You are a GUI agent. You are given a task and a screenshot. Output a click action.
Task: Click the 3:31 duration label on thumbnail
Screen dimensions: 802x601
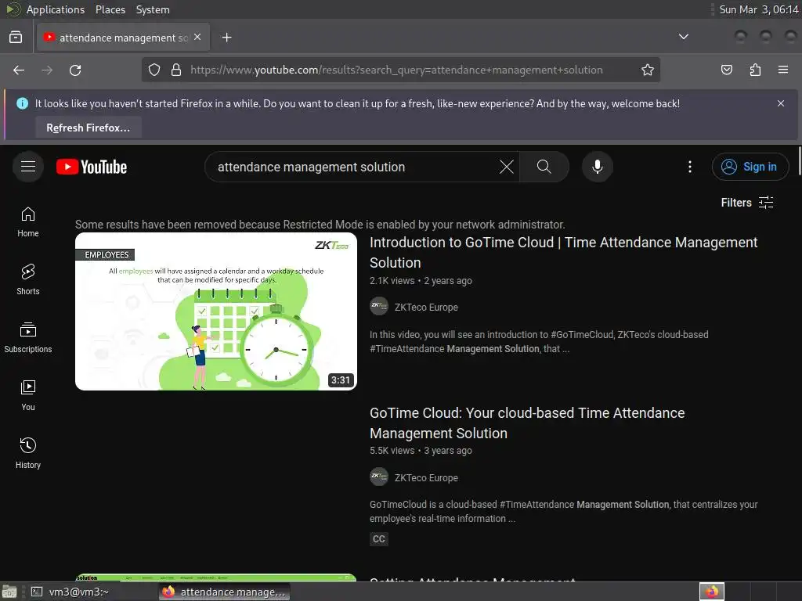[340, 380]
